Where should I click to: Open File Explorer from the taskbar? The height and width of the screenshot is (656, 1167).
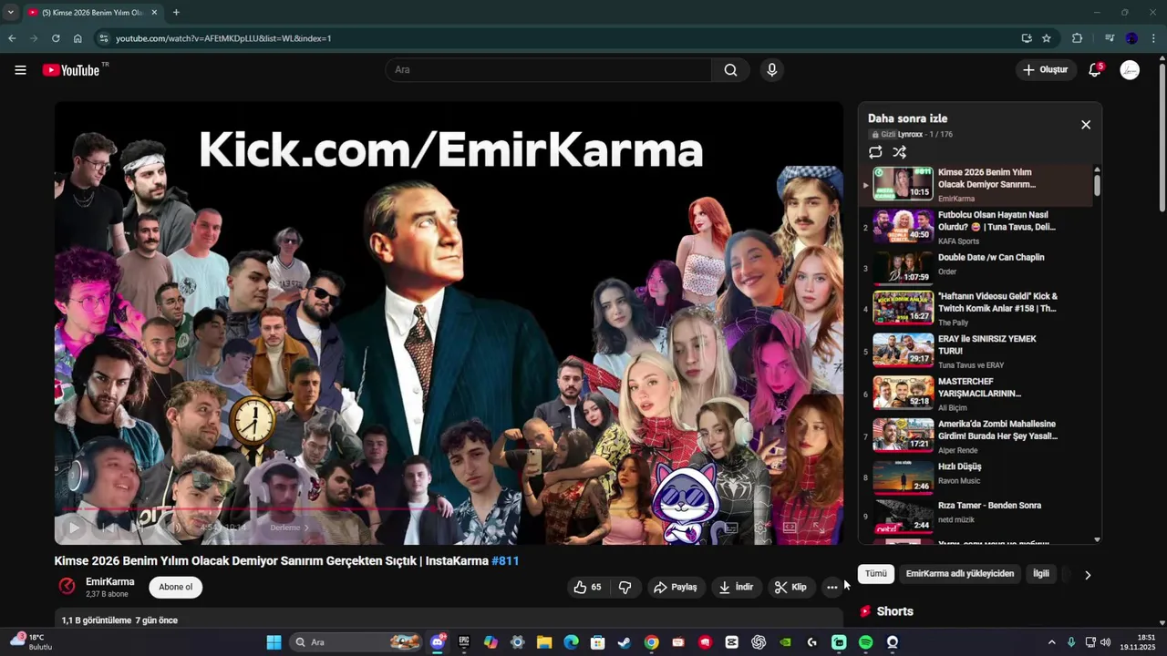(544, 642)
